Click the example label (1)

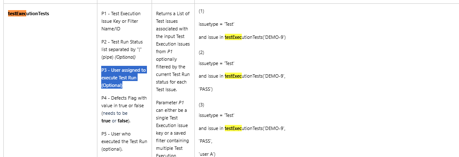click(x=202, y=11)
